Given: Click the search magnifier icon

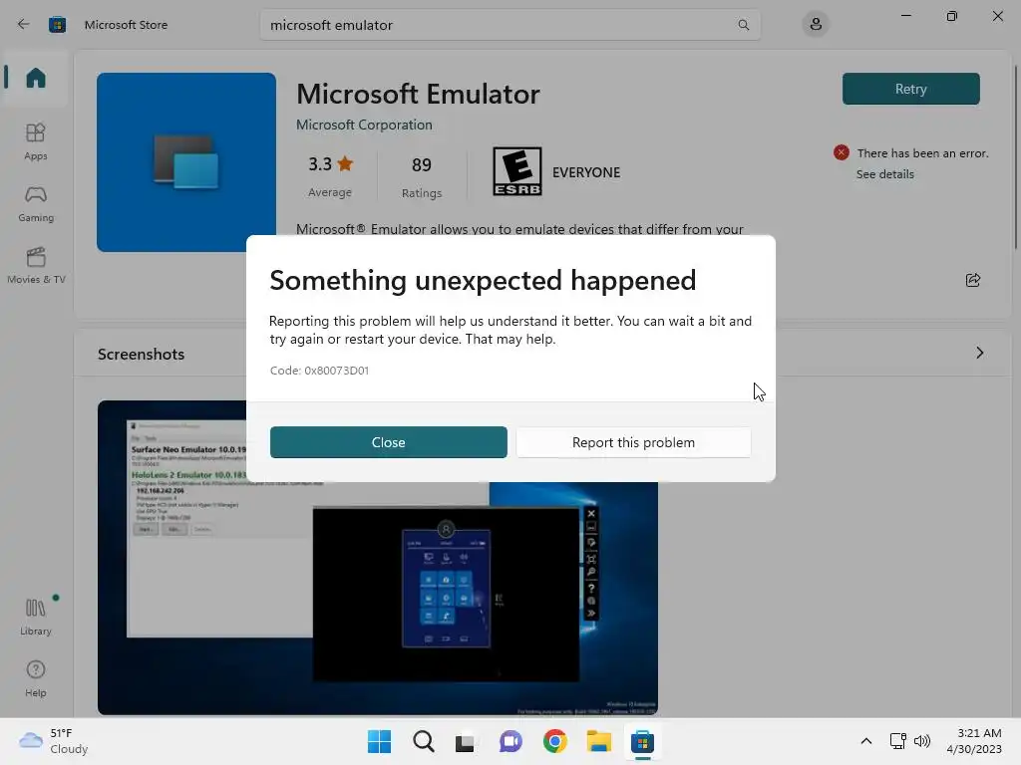Looking at the screenshot, I should tap(743, 25).
